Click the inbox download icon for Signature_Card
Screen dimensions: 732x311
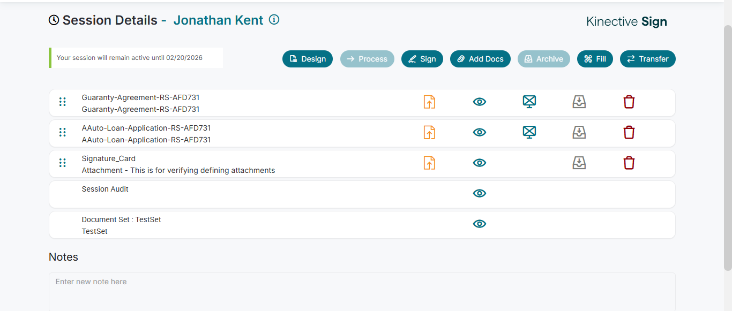pyautogui.click(x=579, y=163)
